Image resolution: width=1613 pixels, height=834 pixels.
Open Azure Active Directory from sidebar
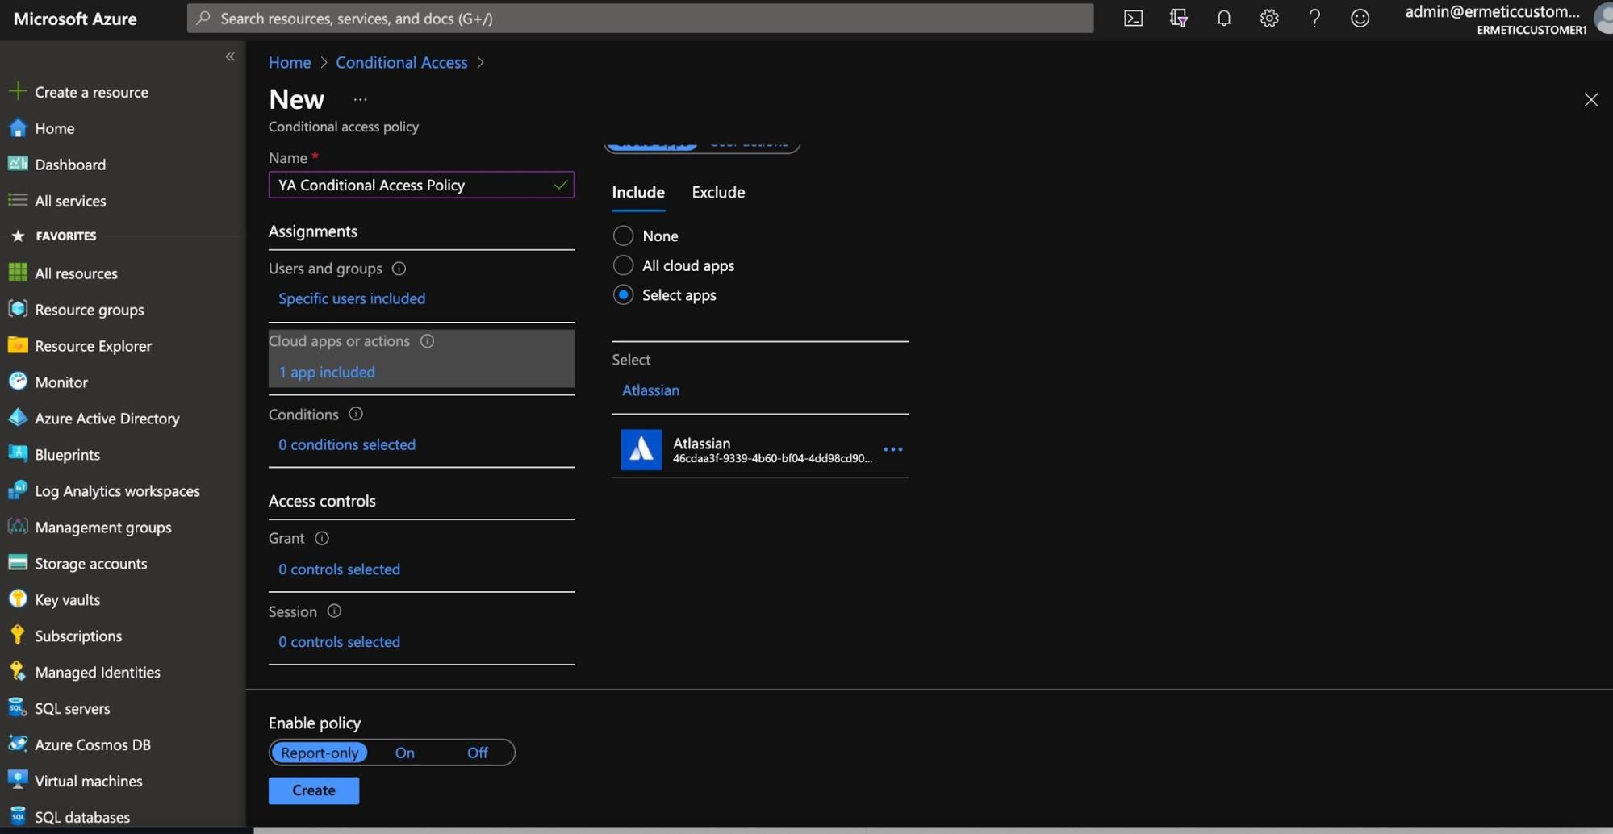[x=107, y=418]
